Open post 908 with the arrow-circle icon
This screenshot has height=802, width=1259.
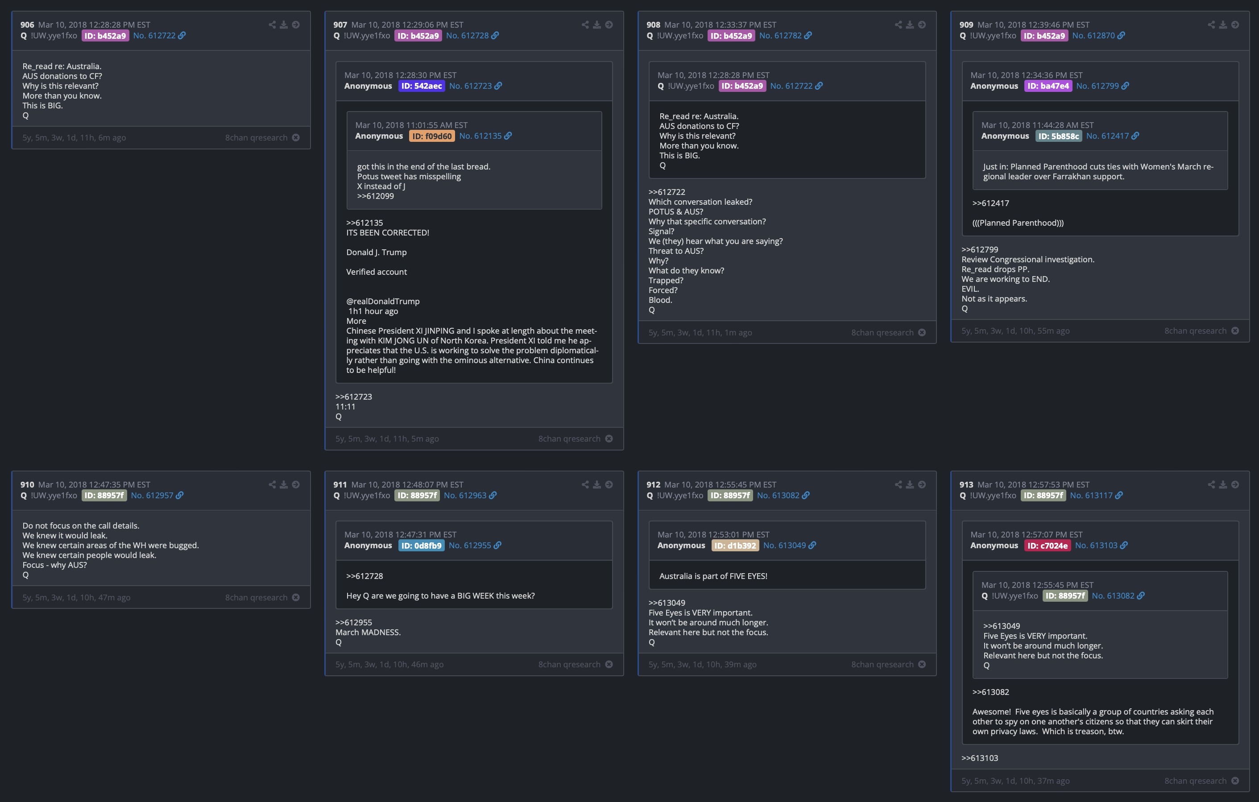coord(922,25)
